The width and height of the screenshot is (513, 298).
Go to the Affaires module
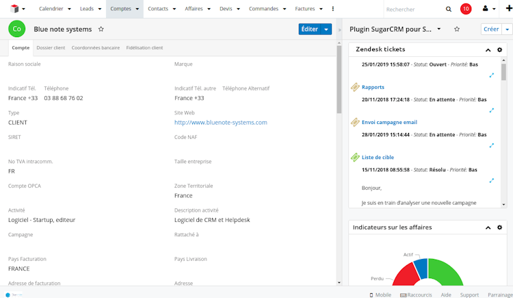pos(194,9)
